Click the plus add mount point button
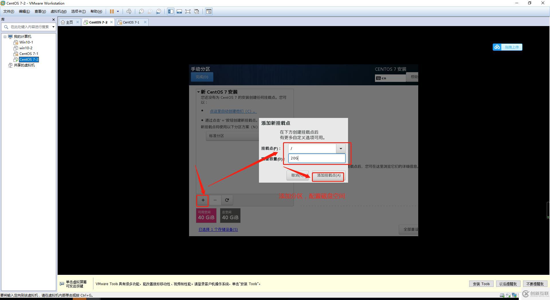 [x=203, y=200]
